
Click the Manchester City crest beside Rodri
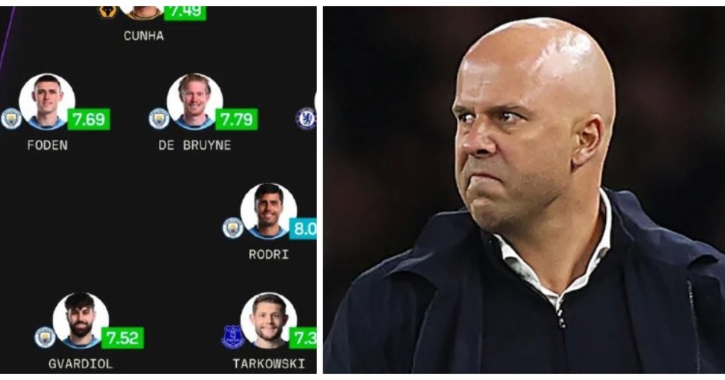(233, 228)
